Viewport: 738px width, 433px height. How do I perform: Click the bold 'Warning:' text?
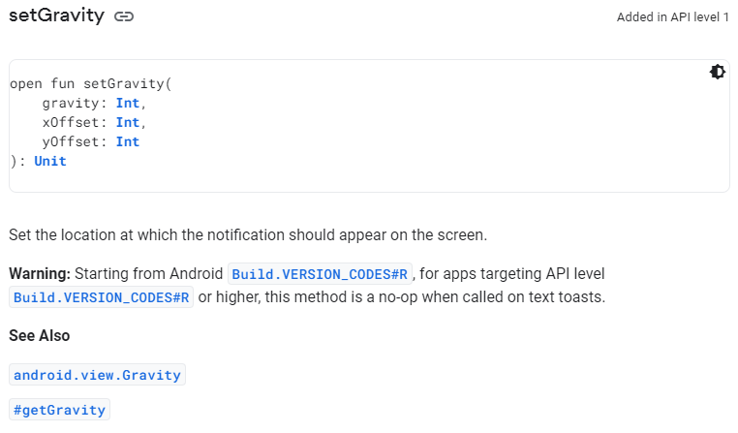[40, 273]
